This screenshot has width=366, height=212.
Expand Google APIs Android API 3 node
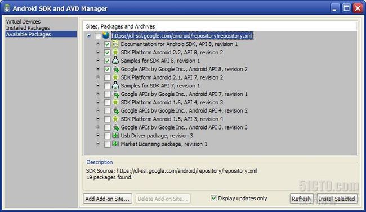(x=98, y=127)
